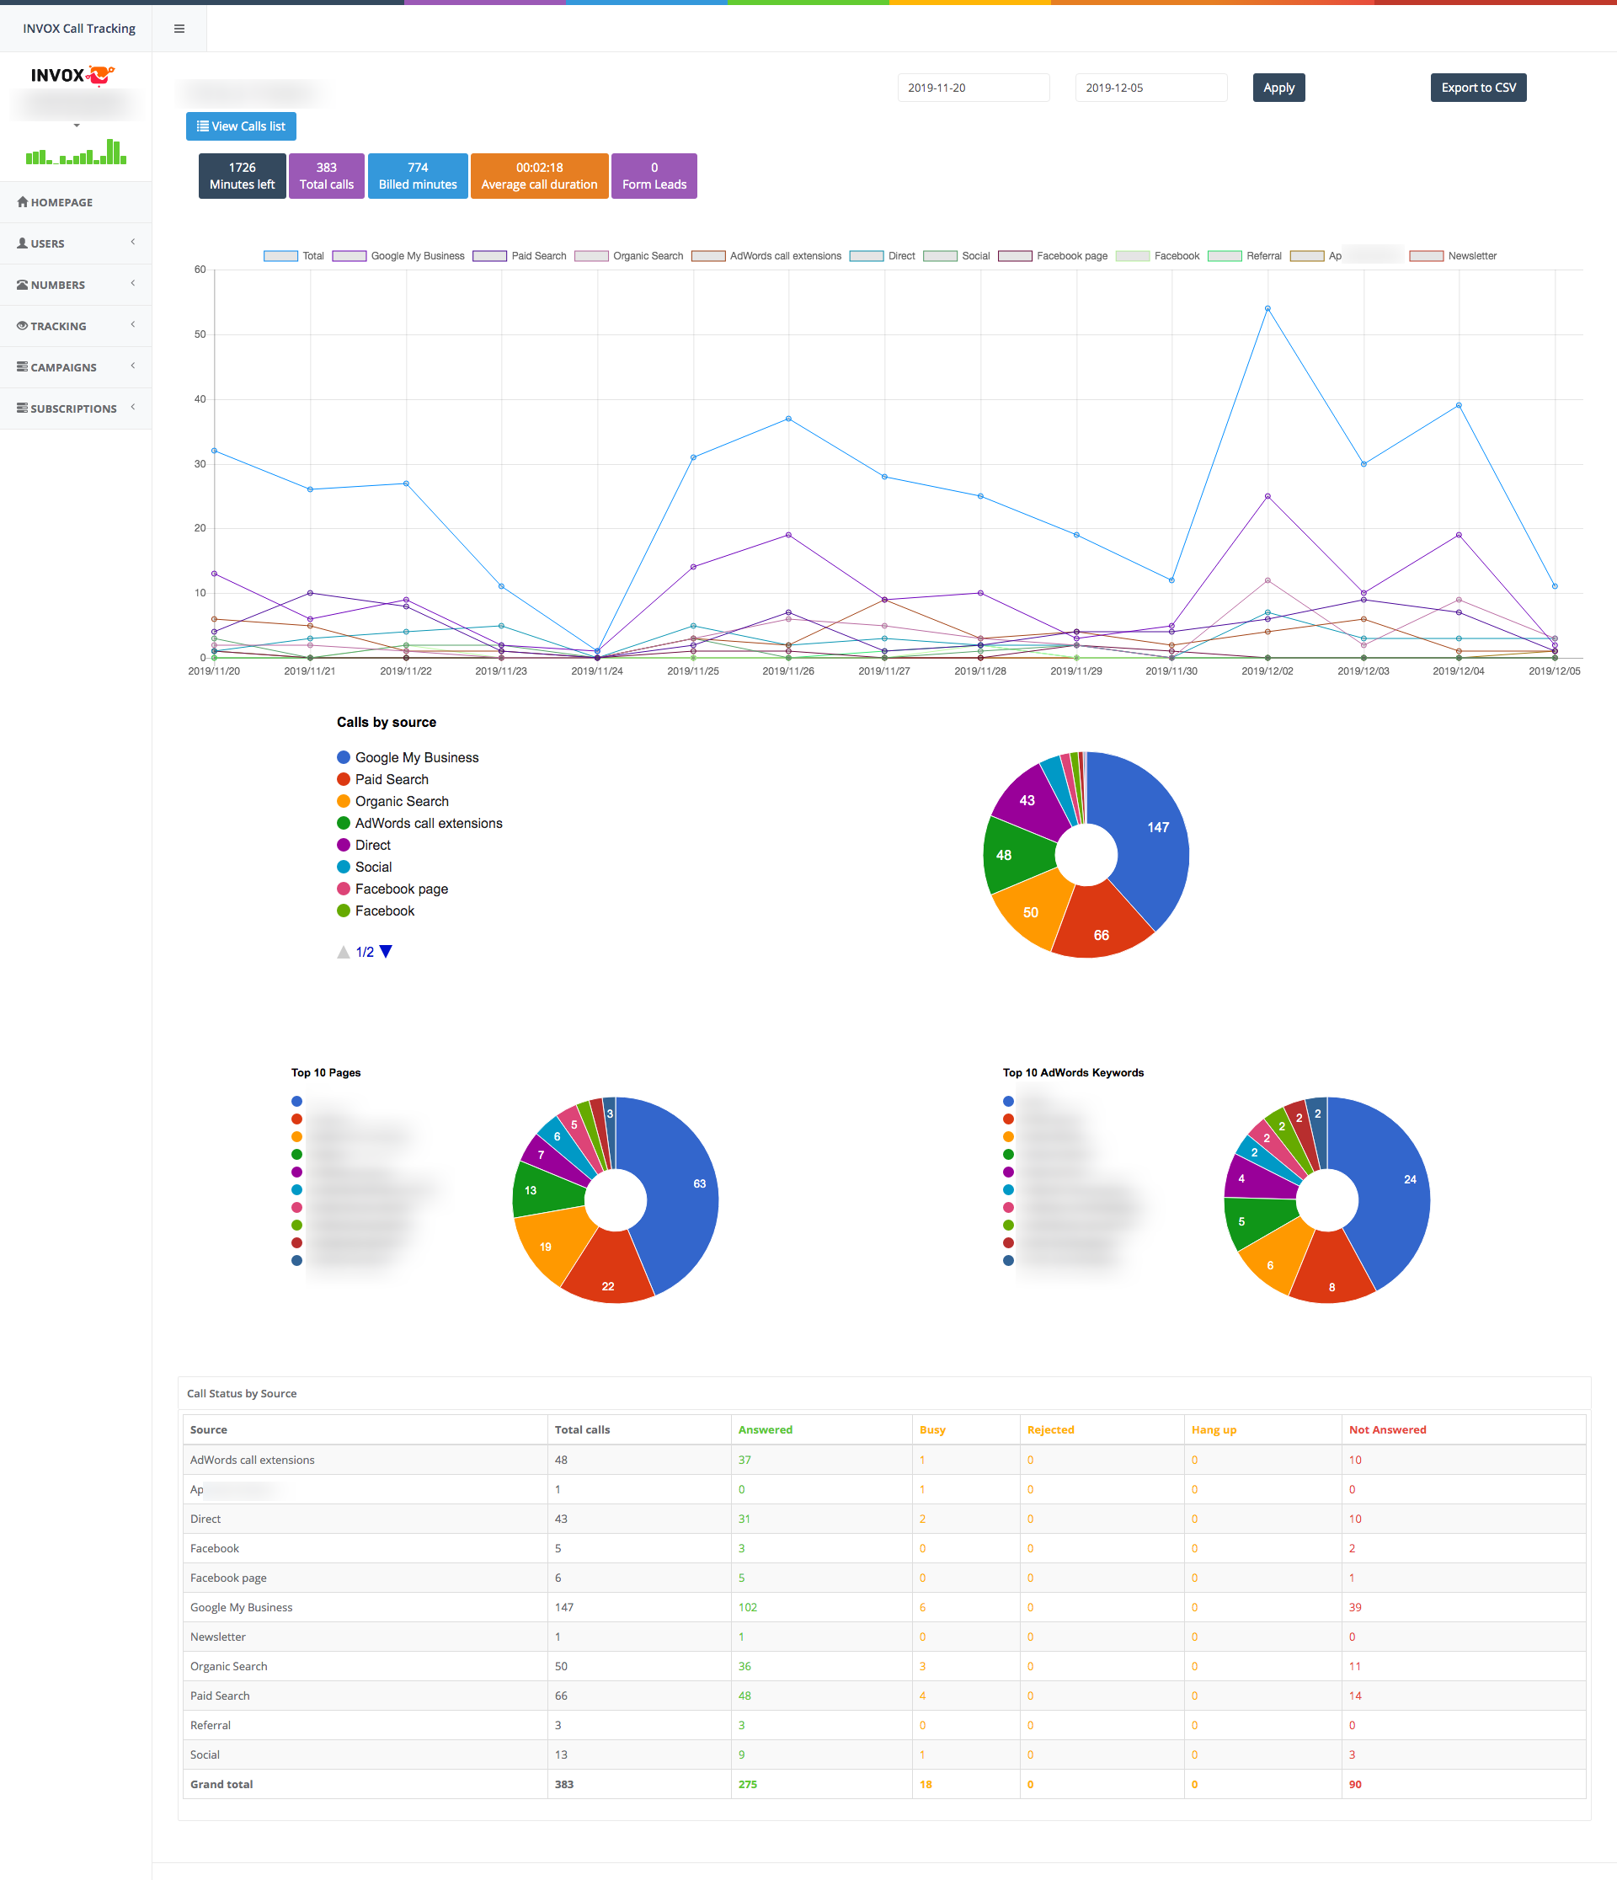The image size is (1617, 1880).
Task: Click the INVOX Call Tracking title
Action: [x=79, y=29]
